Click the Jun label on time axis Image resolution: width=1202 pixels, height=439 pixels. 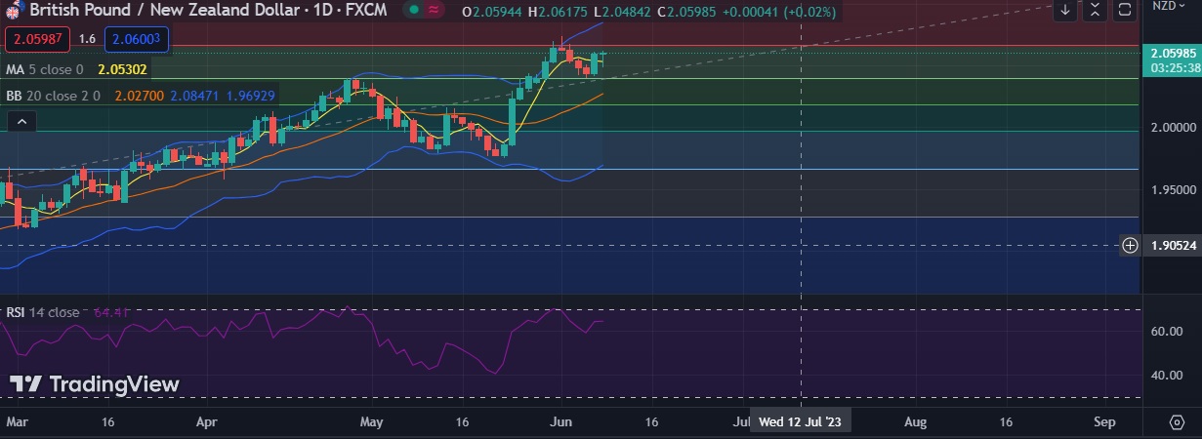click(561, 422)
